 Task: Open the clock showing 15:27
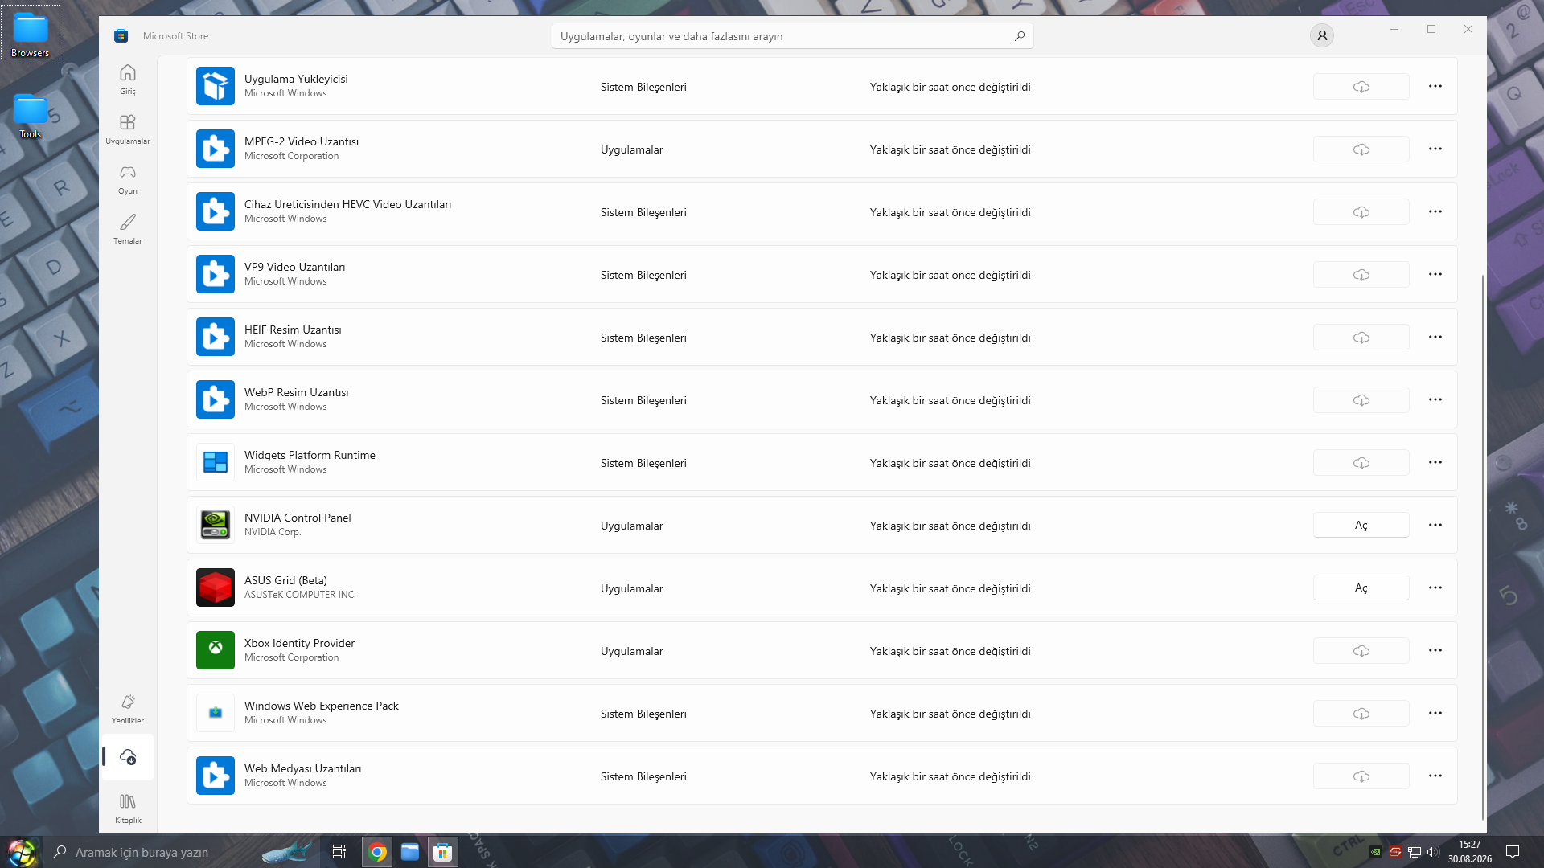coord(1470,852)
